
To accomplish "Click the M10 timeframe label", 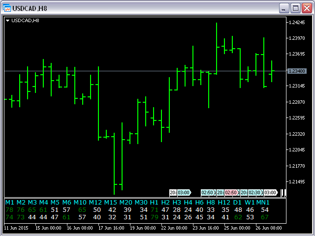I will (80, 202).
